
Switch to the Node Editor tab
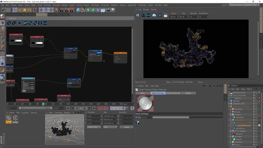coord(42,15)
